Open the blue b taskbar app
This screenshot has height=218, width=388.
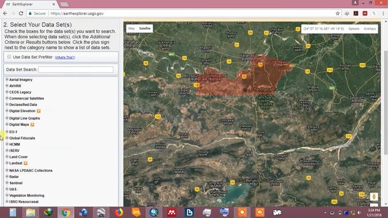click(x=189, y=213)
